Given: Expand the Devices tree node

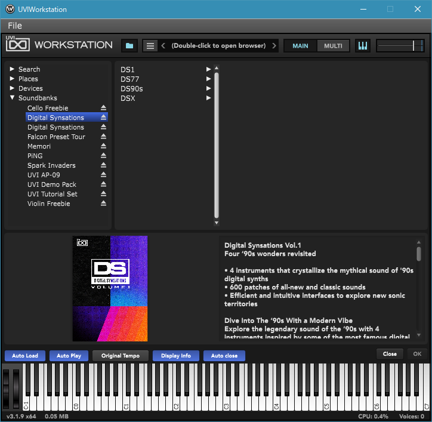Looking at the screenshot, I should click(12, 88).
